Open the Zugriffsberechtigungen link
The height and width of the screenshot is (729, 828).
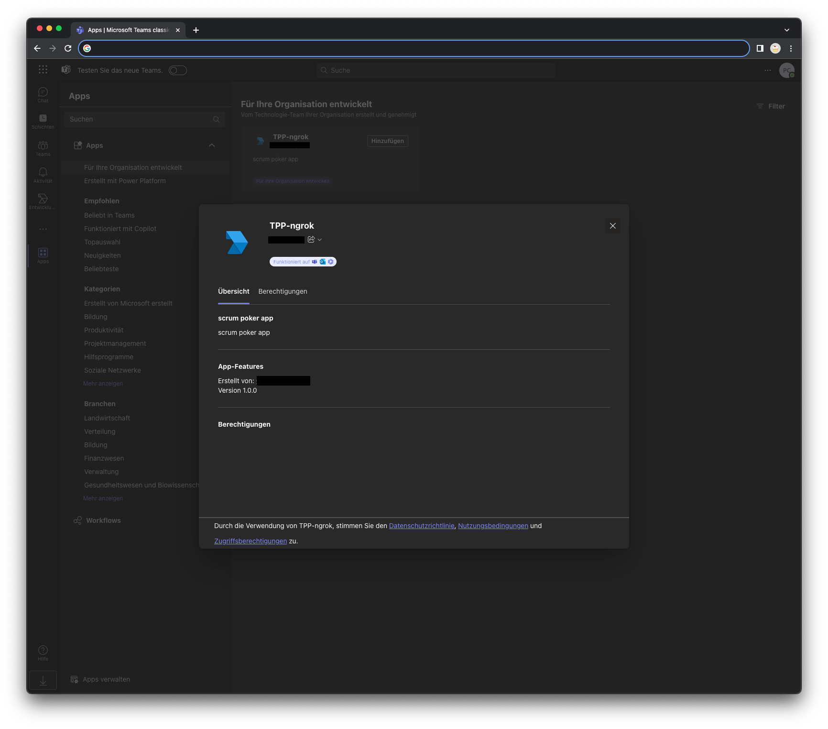(251, 541)
